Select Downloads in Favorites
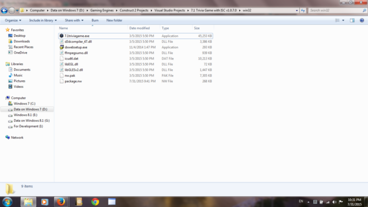 click(x=22, y=41)
